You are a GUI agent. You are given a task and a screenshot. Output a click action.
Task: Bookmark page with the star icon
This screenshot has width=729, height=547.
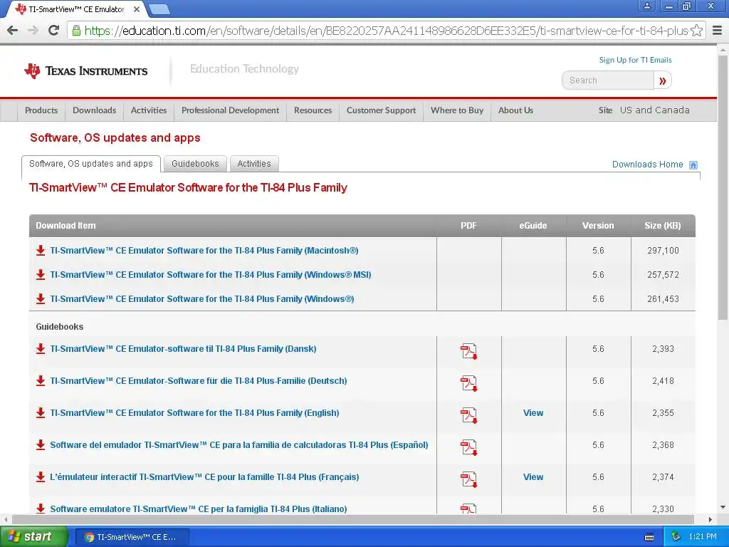(696, 31)
